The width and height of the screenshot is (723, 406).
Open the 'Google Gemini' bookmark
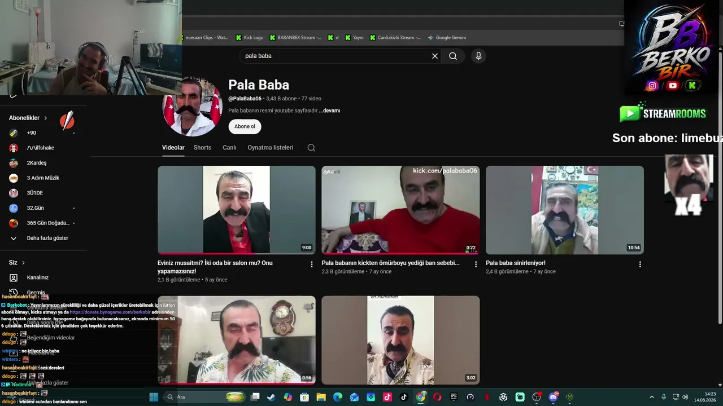tap(447, 38)
